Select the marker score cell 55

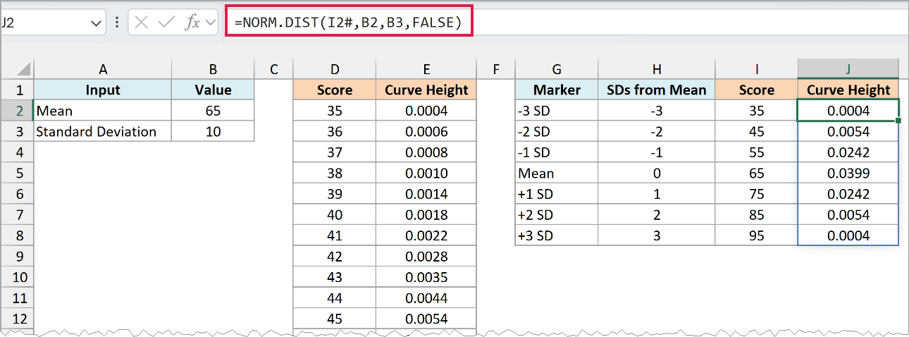point(757,152)
